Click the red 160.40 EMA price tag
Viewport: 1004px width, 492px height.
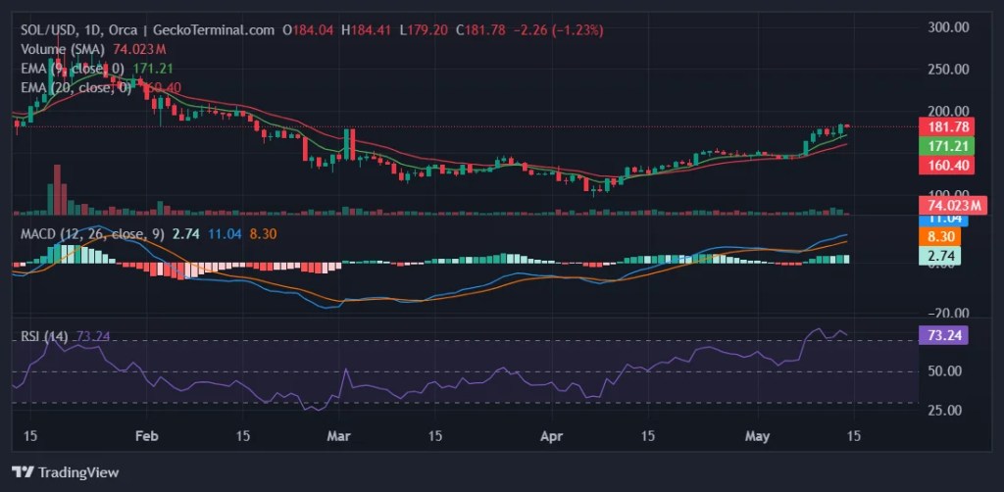[x=947, y=166]
